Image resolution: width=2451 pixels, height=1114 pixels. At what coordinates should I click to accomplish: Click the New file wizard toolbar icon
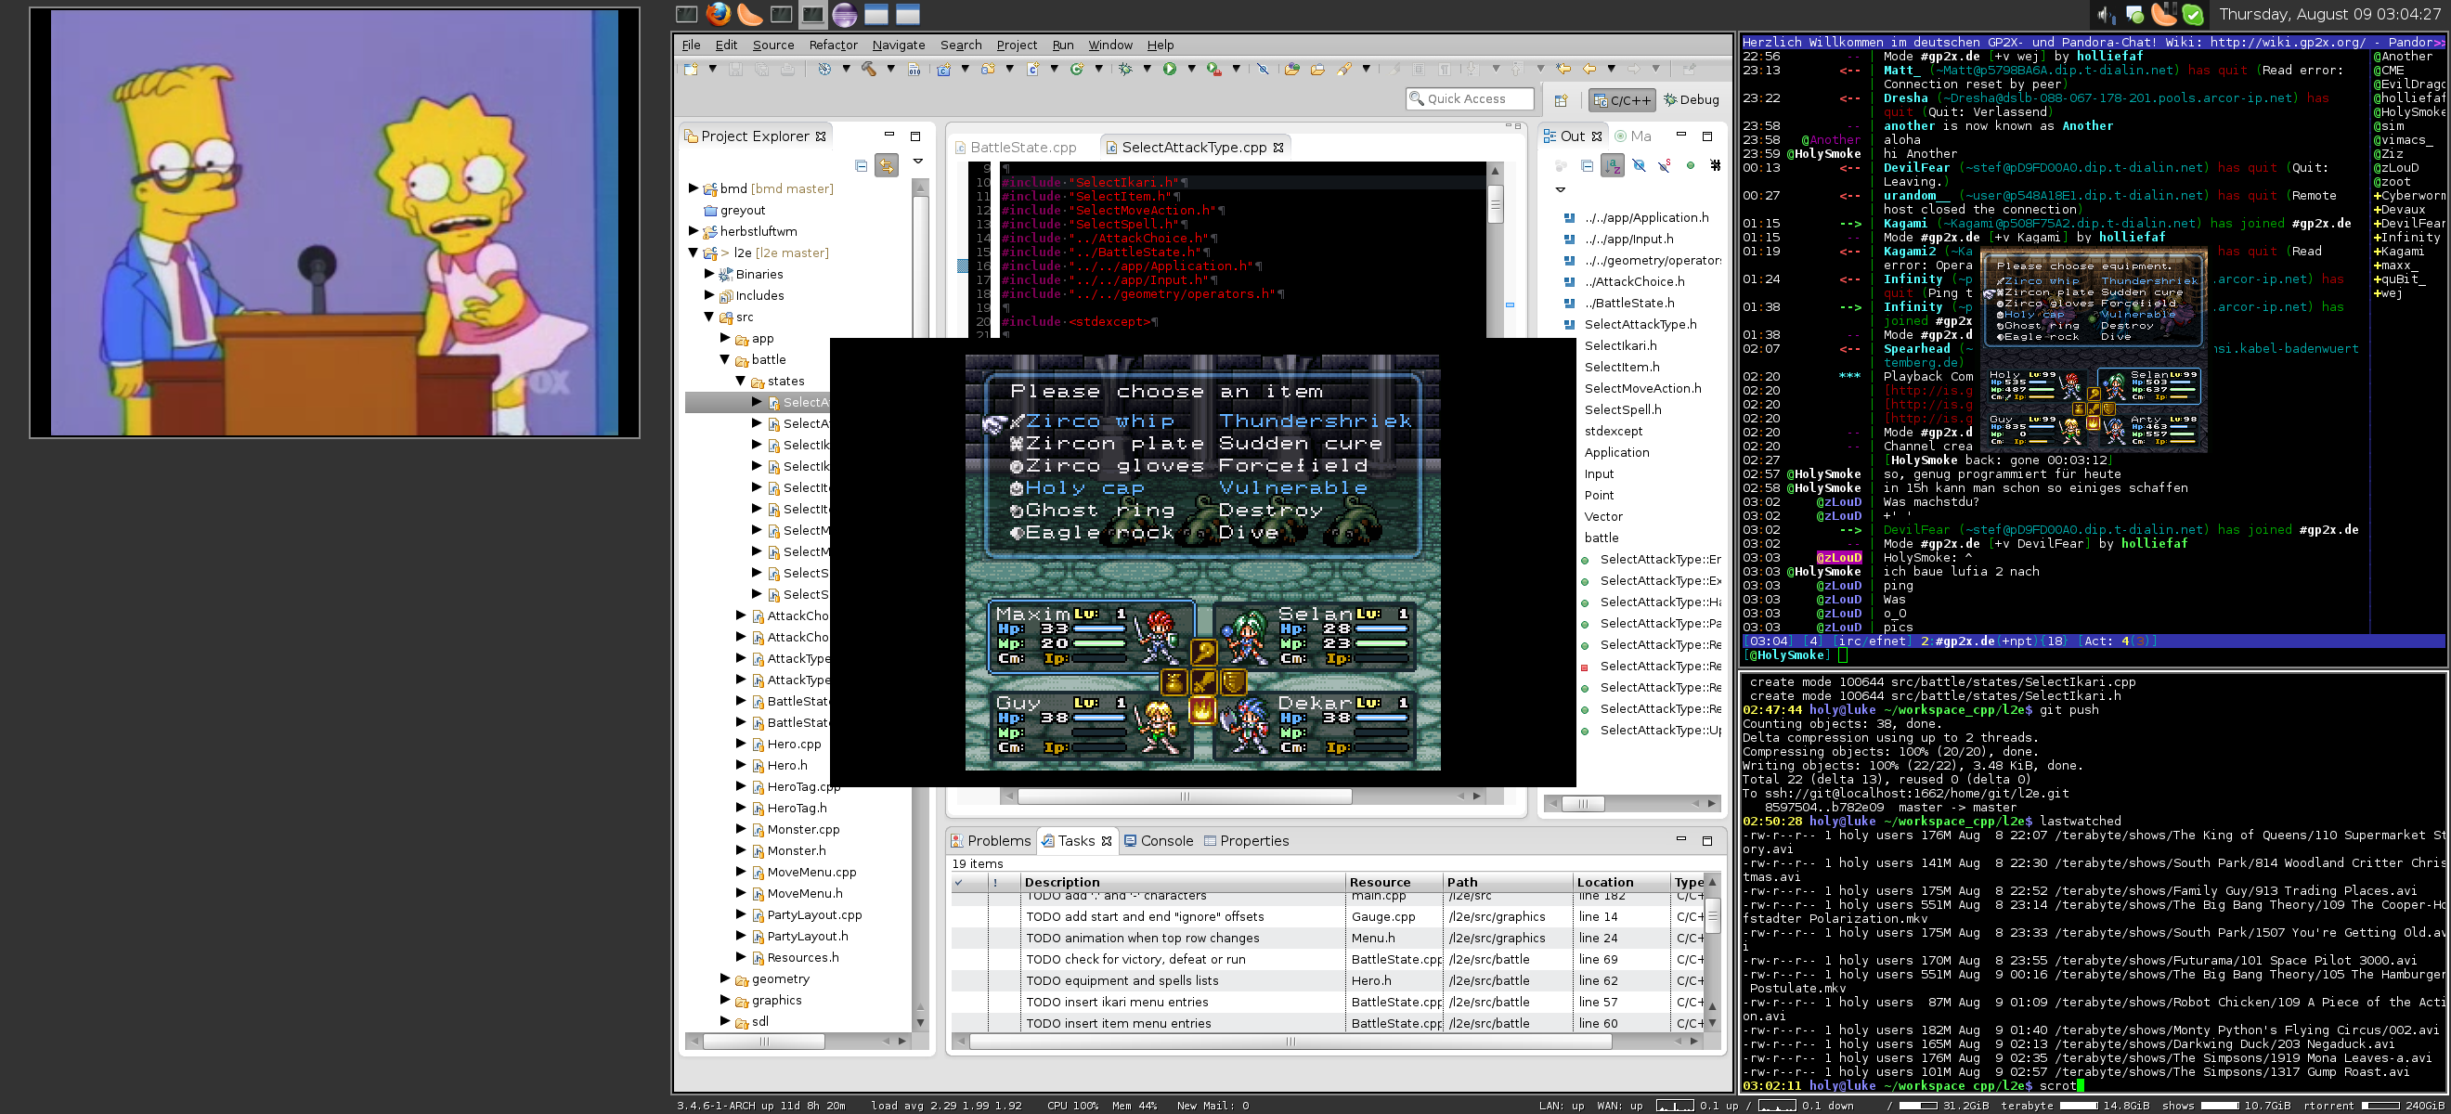pos(691,69)
